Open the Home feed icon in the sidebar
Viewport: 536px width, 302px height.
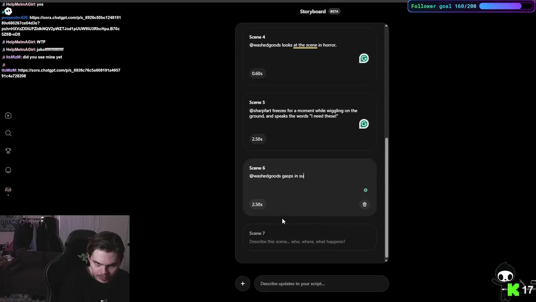click(8, 115)
